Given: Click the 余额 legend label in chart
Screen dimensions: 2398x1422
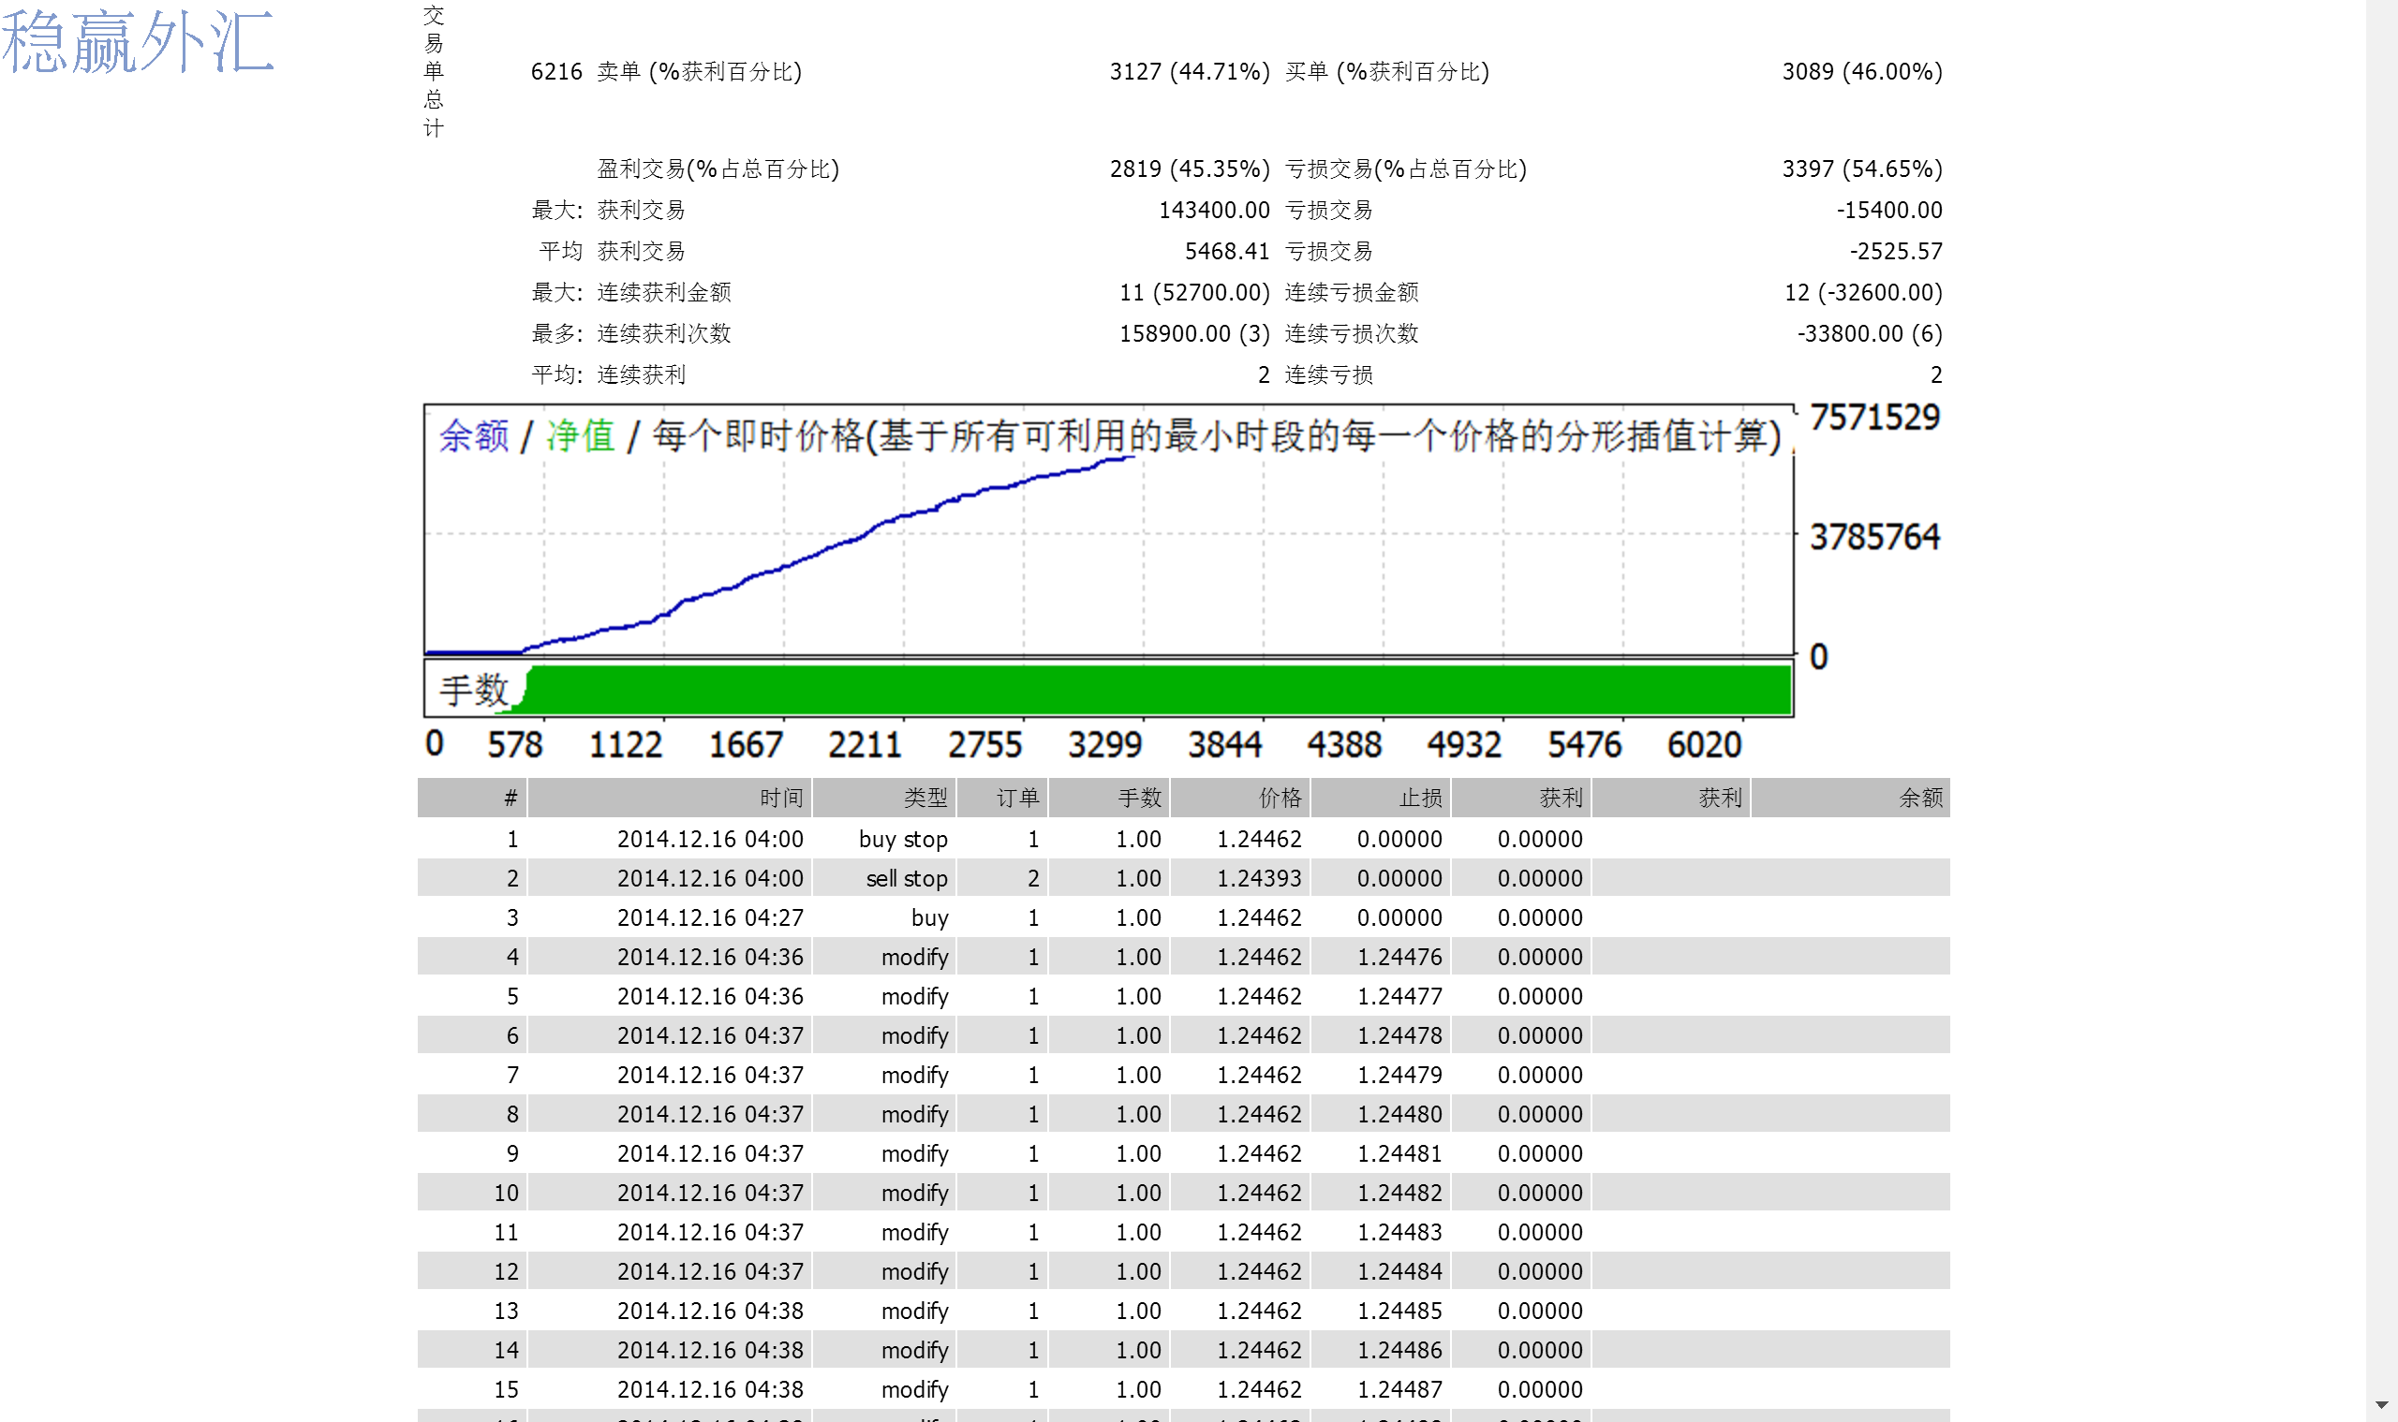Looking at the screenshot, I should [474, 436].
